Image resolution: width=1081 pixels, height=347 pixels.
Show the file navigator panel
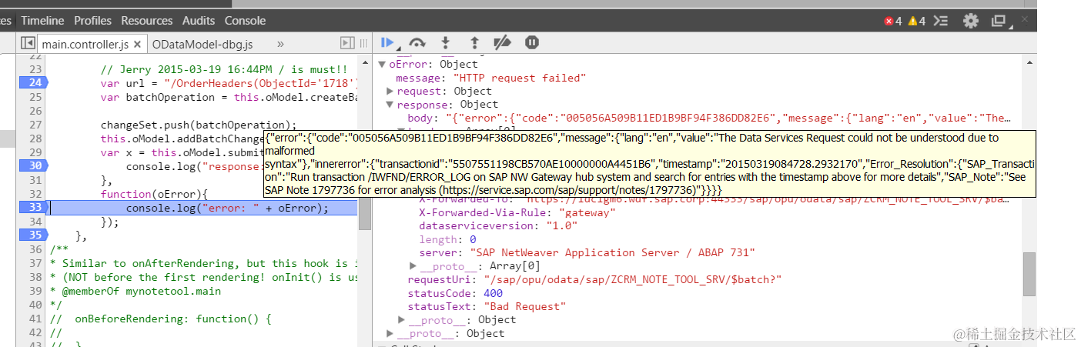point(28,44)
